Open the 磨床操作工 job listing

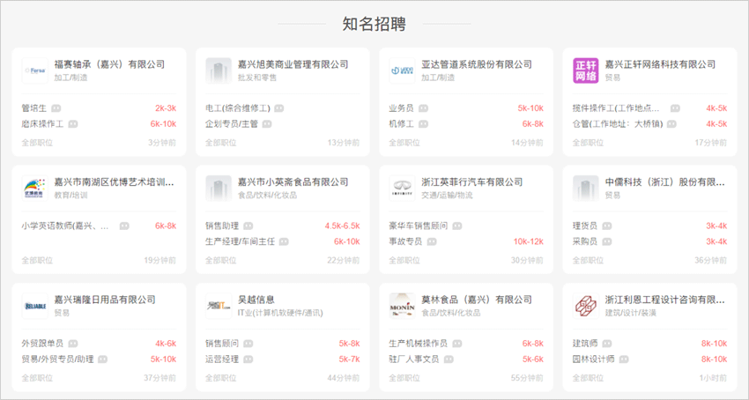pyautogui.click(x=42, y=124)
